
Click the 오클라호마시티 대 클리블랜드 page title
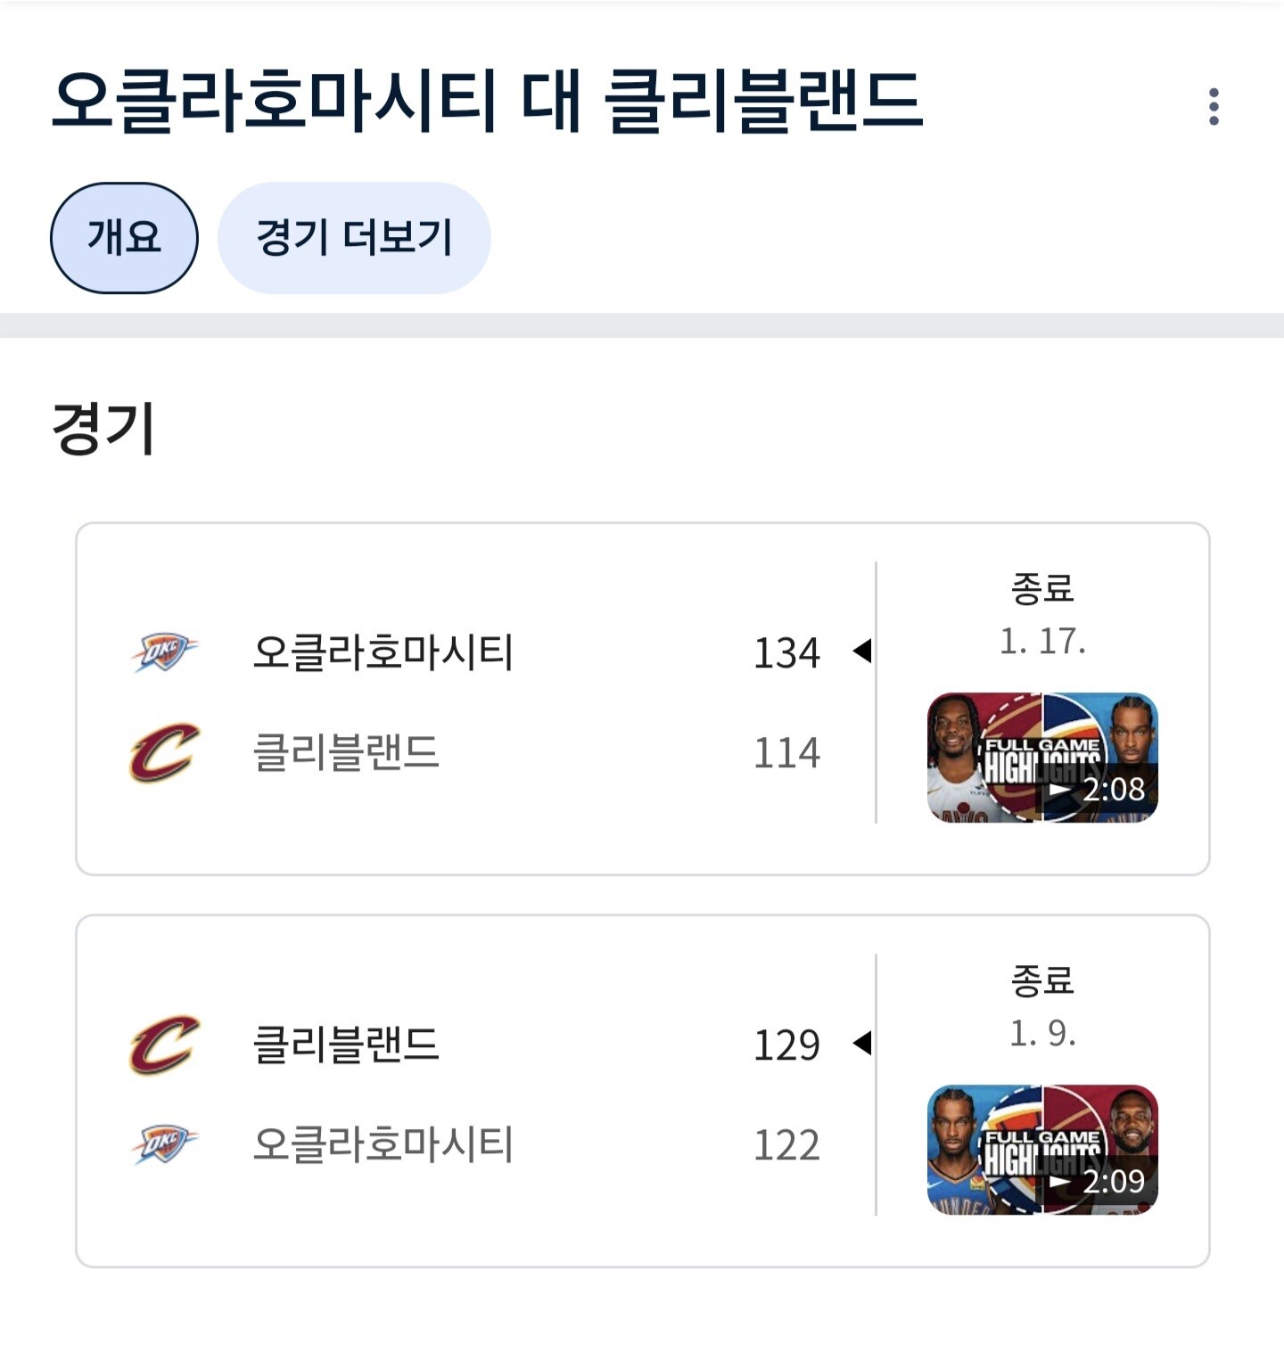tap(487, 100)
